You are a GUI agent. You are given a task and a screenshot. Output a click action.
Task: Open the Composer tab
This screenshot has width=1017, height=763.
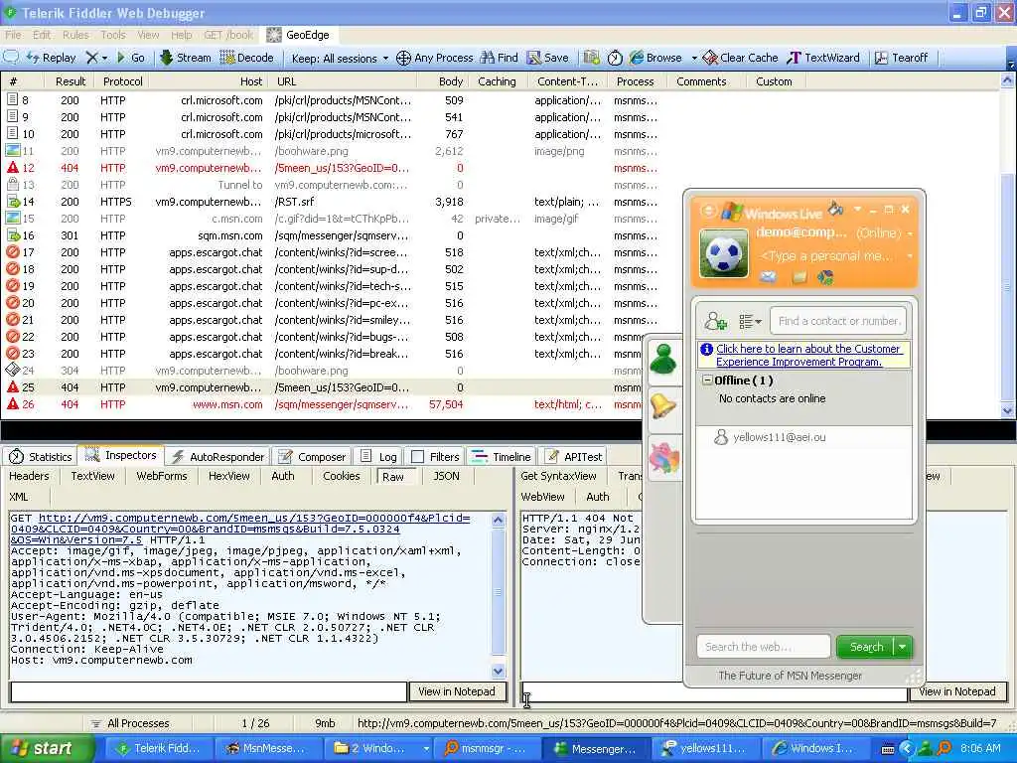click(x=313, y=457)
